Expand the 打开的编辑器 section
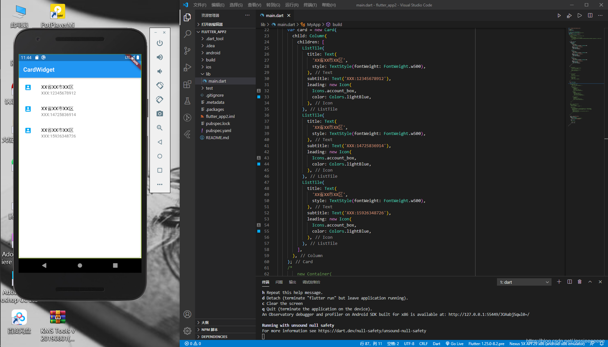This screenshot has height=347, width=608. click(x=226, y=24)
